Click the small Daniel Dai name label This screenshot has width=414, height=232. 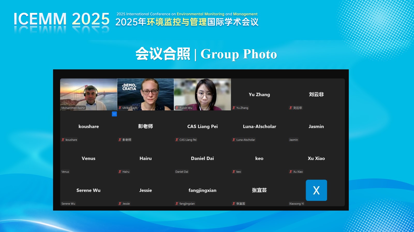click(x=182, y=172)
